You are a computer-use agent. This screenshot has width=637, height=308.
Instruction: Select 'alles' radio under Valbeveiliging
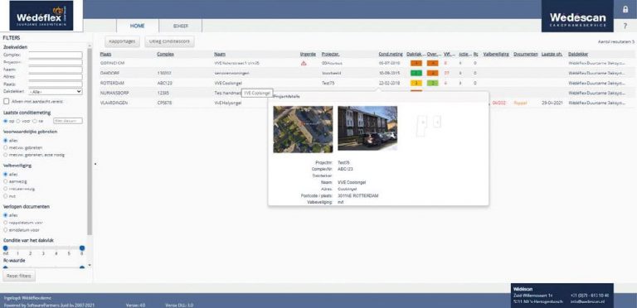coord(5,174)
